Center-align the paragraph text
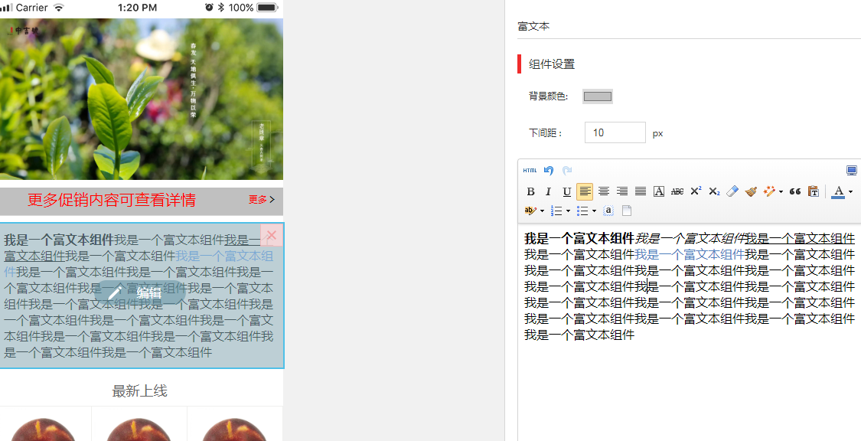The image size is (861, 441). coord(604,191)
